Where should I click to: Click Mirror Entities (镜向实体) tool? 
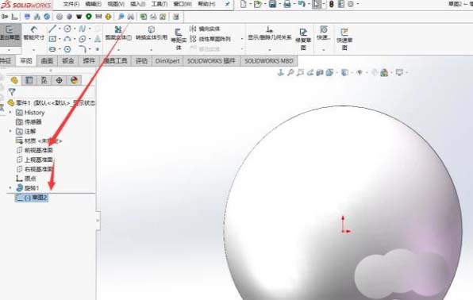pyautogui.click(x=205, y=29)
